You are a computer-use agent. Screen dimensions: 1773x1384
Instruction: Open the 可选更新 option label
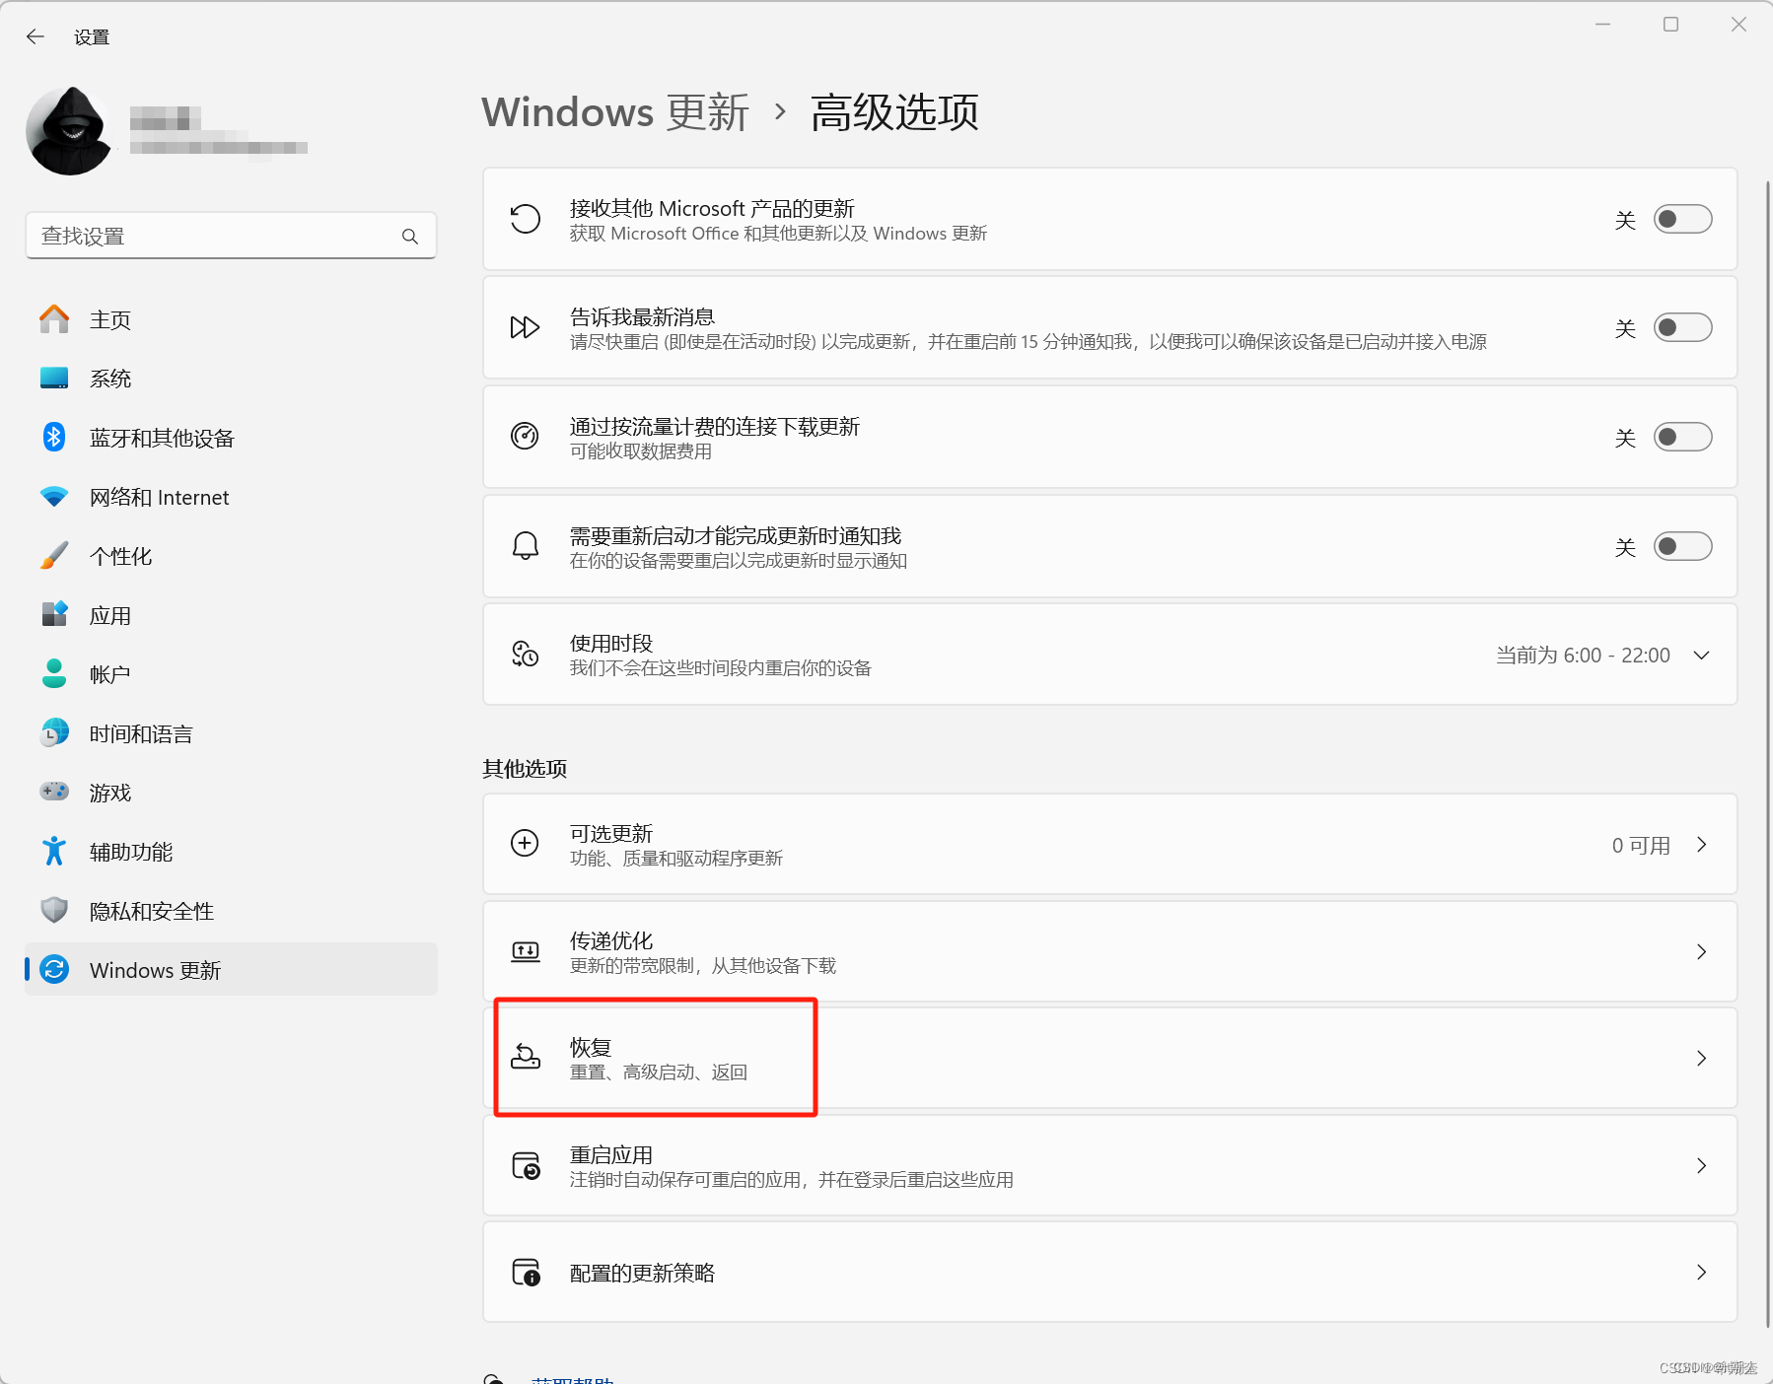(x=611, y=833)
